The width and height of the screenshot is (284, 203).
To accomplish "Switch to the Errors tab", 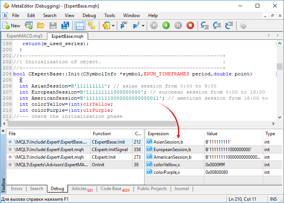I will click(17, 189).
